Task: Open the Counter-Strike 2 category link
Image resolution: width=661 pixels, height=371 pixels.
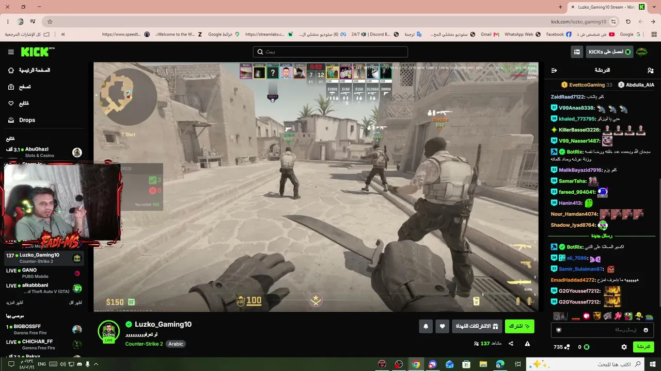Action: point(144,344)
